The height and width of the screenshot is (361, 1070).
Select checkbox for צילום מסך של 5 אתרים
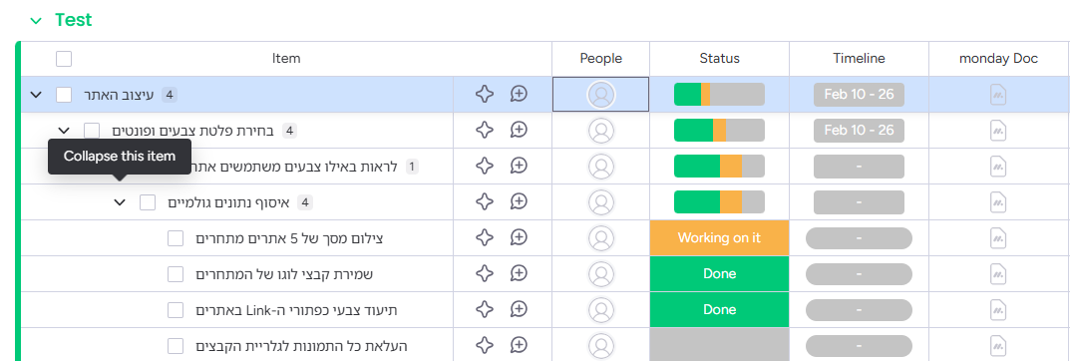pos(176,238)
